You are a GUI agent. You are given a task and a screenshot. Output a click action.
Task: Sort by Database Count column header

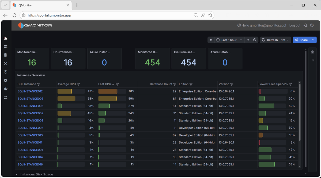[161, 84]
